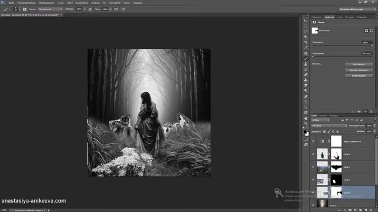Add layer mask icon in Layers footer

click(350, 210)
